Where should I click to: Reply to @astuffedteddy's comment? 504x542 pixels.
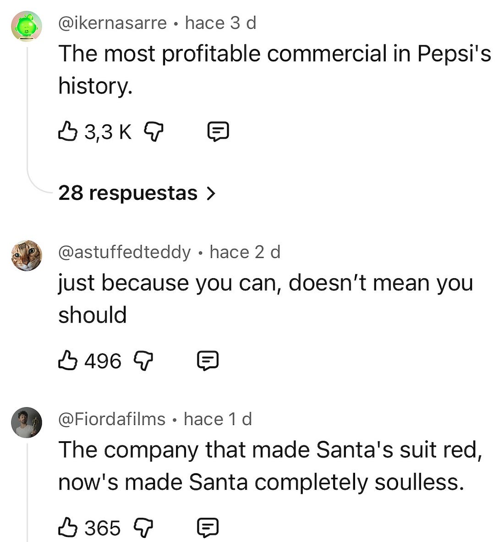click(x=208, y=361)
